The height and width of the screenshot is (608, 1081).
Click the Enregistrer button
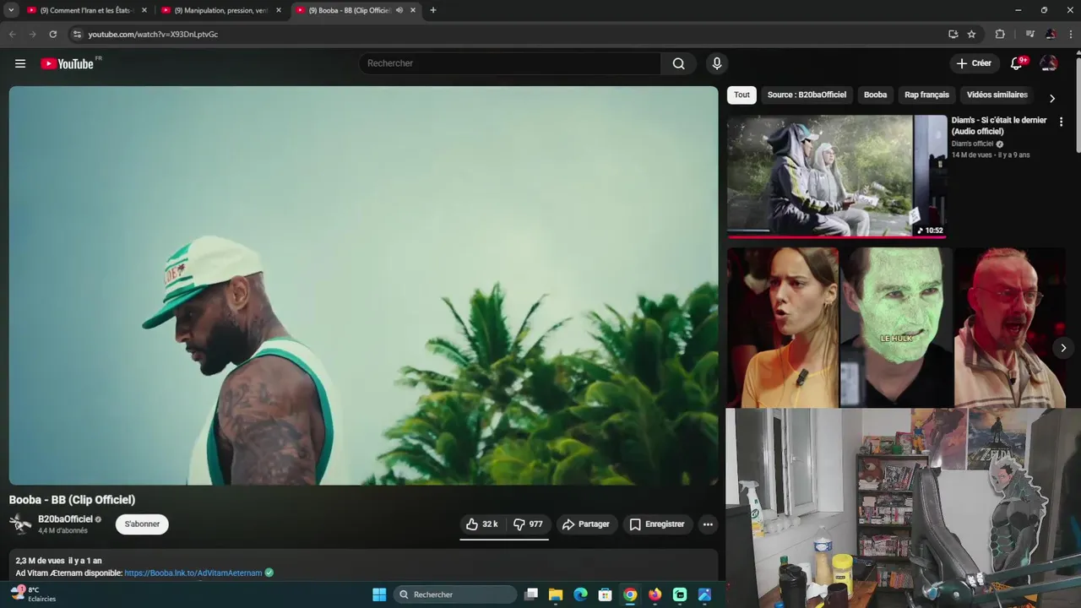(x=657, y=524)
